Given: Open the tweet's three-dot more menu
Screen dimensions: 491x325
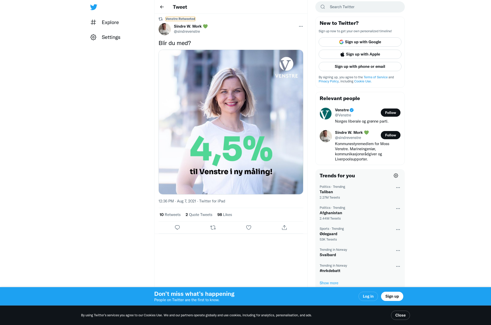Looking at the screenshot, I should [x=301, y=26].
